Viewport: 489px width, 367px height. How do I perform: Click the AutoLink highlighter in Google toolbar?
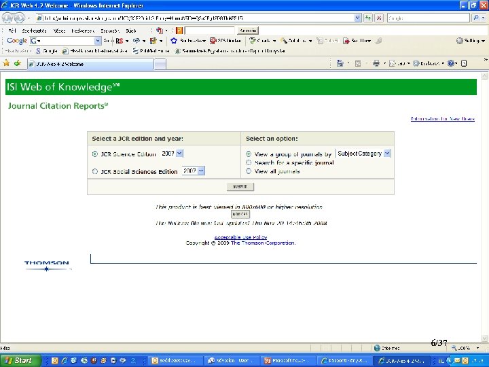tap(284, 41)
